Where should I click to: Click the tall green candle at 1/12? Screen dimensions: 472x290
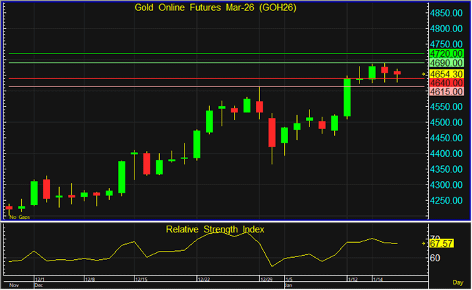[x=347, y=97]
